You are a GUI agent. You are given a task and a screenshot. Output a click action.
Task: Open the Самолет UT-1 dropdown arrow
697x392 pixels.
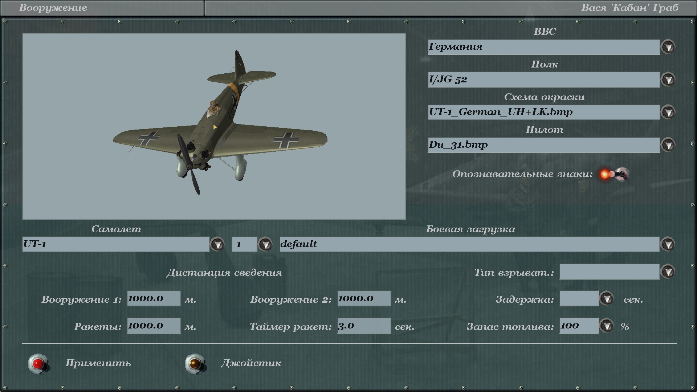coord(217,245)
